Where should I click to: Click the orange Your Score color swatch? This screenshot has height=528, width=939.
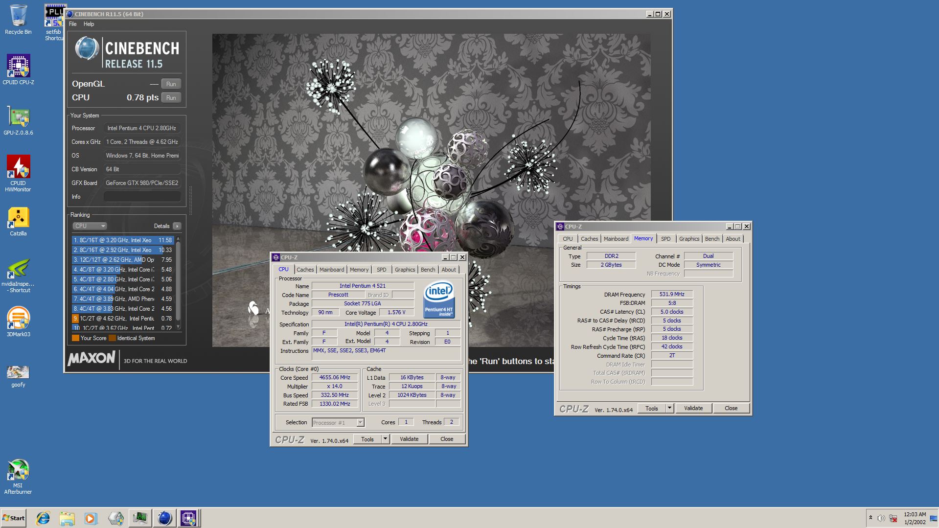[75, 338]
